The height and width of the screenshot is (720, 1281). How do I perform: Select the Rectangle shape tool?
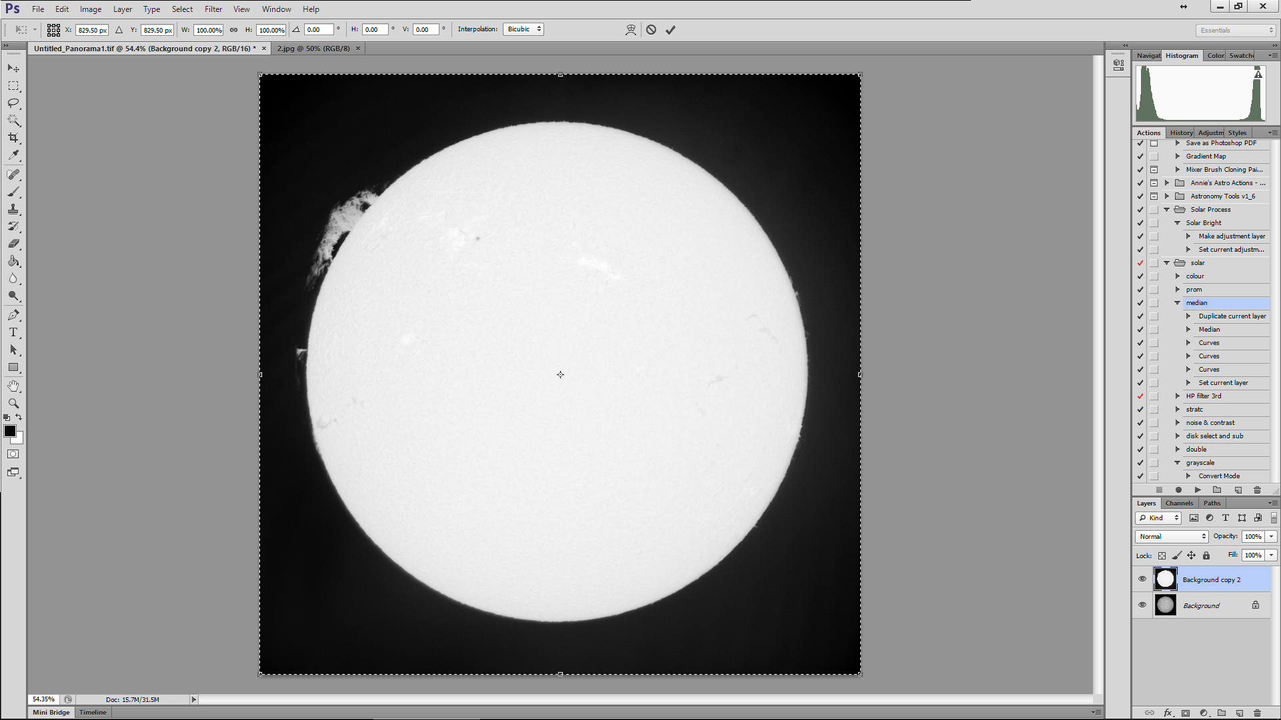click(13, 367)
